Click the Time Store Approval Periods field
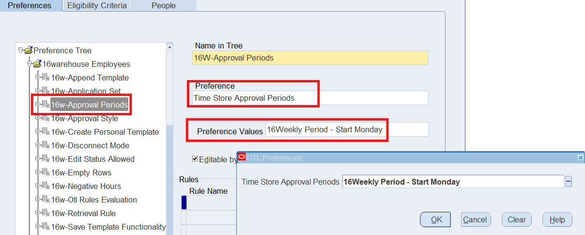Screen dimensions: 585x235 click(452, 182)
